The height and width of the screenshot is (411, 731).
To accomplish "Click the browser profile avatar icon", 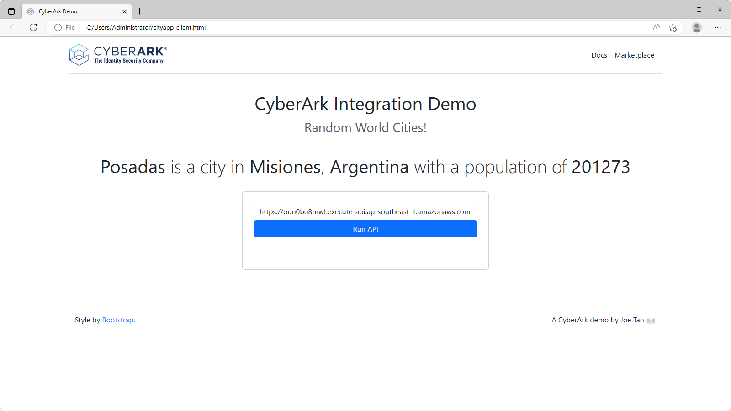I will tap(697, 27).
